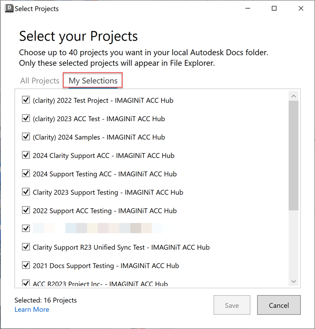The width and height of the screenshot is (315, 329).
Task: Uncheck Clarity Support R23 Unified Sync Test
Action: [25, 247]
